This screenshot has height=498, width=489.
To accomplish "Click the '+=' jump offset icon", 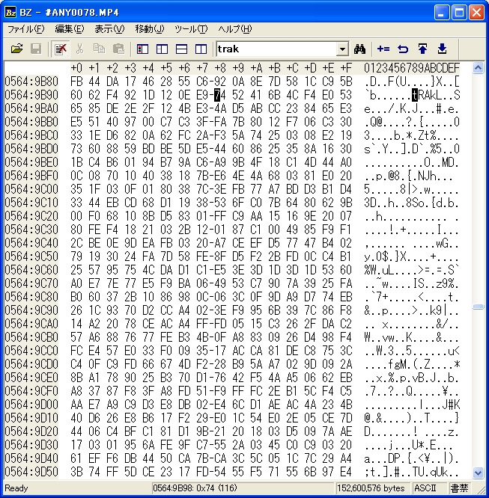I will coord(383,49).
